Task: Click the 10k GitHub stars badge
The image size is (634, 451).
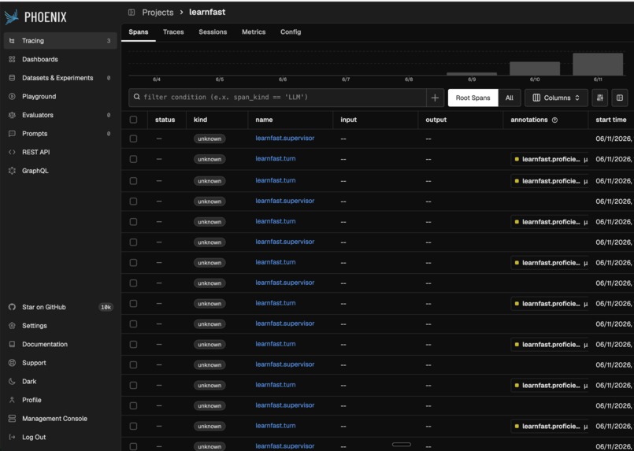Action: pyautogui.click(x=106, y=307)
